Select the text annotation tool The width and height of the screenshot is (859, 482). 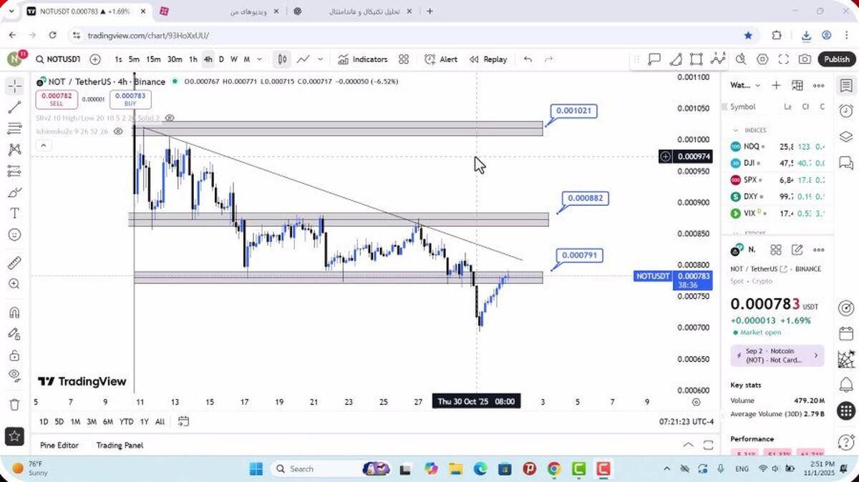[14, 213]
